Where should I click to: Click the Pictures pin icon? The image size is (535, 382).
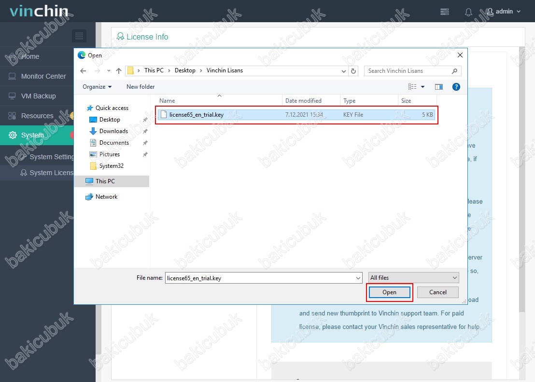pyautogui.click(x=145, y=154)
